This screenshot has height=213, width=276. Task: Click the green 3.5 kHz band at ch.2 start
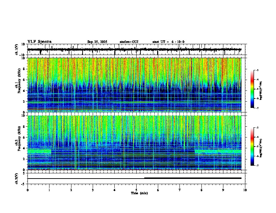[x=39, y=151]
